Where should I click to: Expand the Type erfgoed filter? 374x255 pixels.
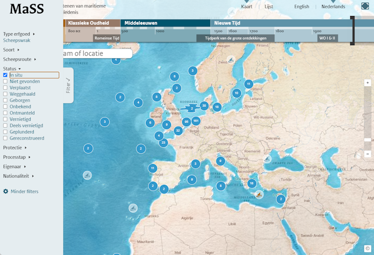click(x=19, y=34)
